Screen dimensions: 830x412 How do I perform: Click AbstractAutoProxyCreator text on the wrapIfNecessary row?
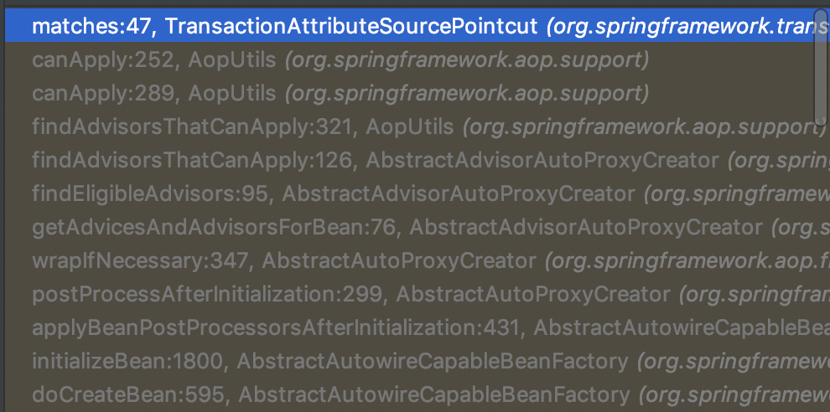click(399, 261)
